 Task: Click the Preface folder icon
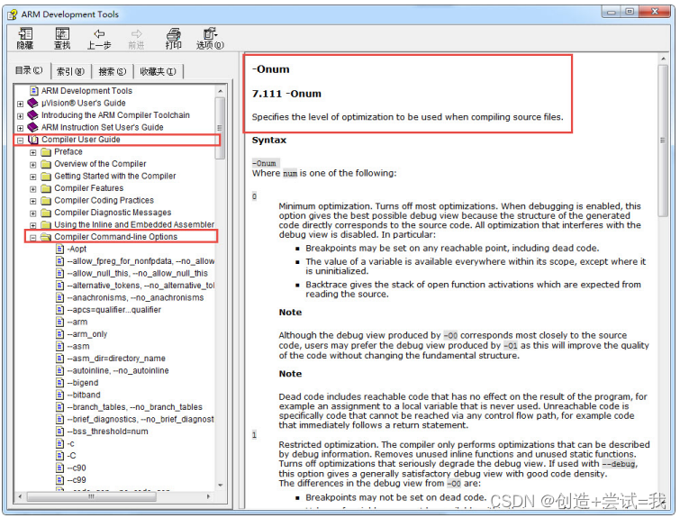tap(46, 152)
